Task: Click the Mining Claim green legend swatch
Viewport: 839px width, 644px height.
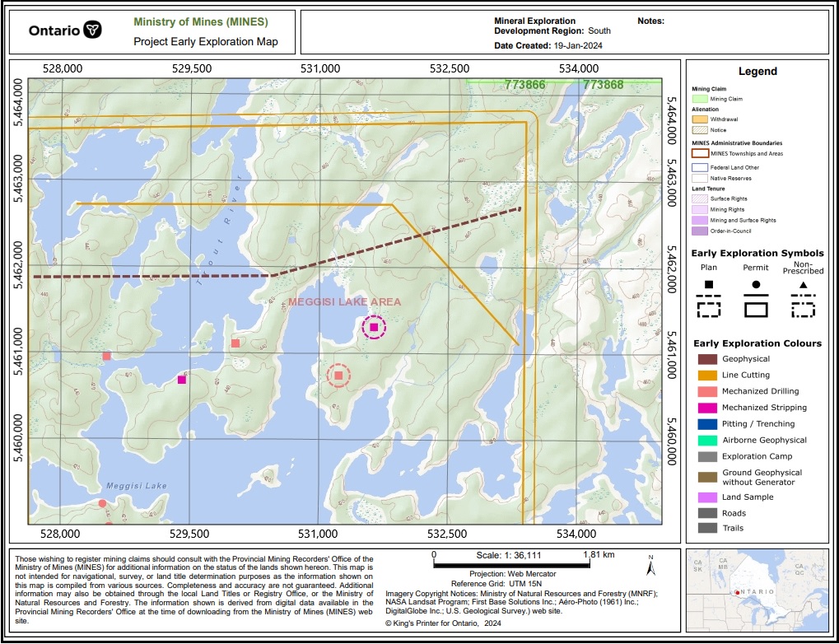Action: (700, 99)
